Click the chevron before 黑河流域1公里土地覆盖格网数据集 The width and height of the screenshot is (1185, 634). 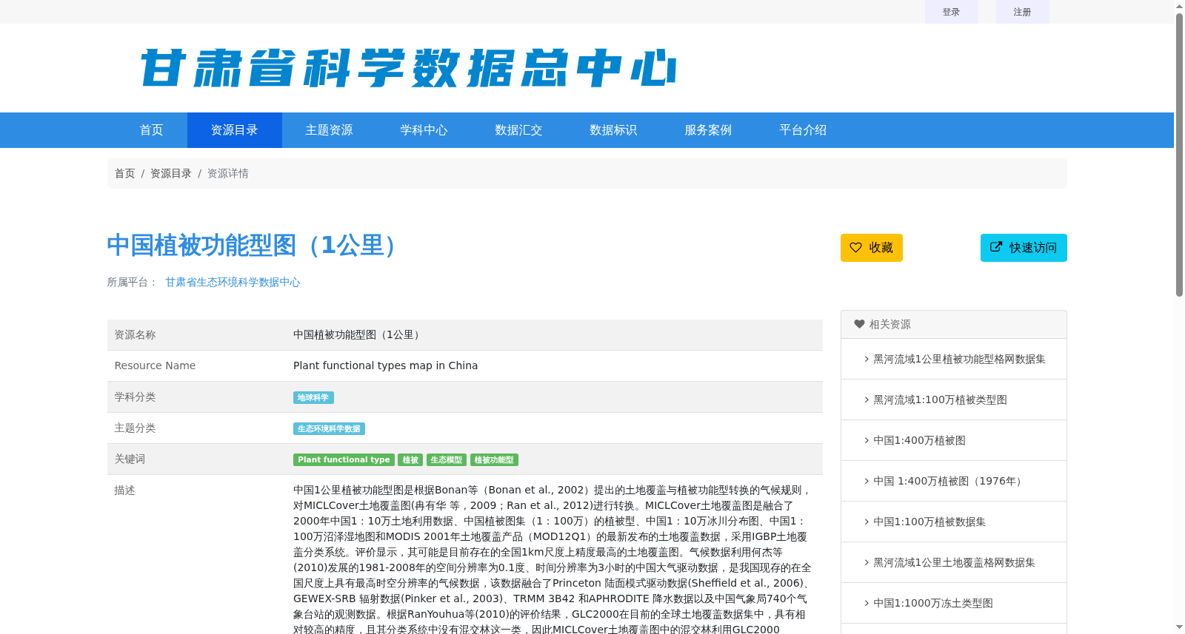[x=867, y=562]
